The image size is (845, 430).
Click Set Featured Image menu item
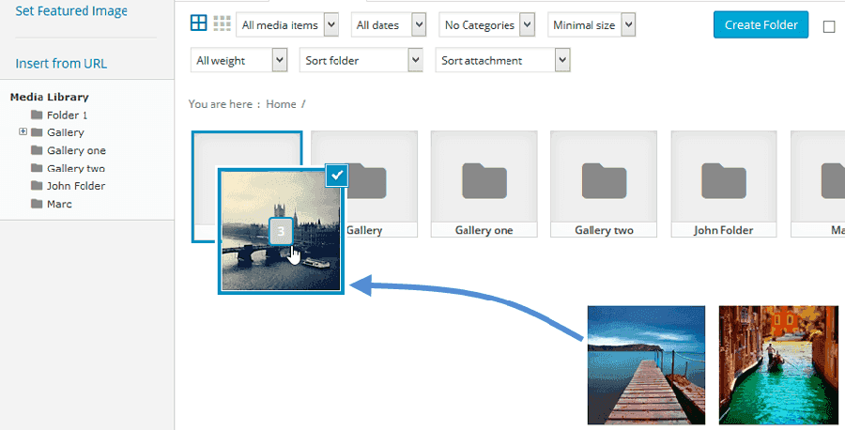(71, 11)
